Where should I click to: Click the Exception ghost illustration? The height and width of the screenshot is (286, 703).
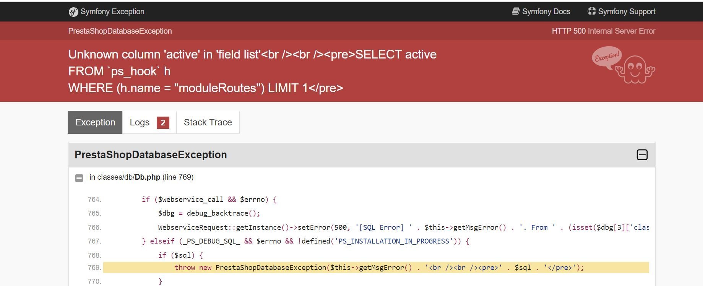[x=623, y=65]
